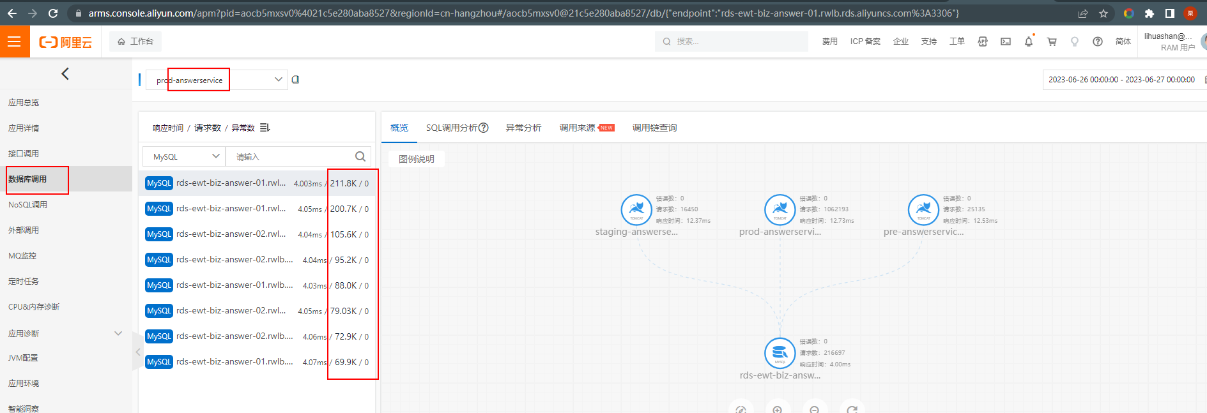Open the prod-answerservice application dropdown

217,80
